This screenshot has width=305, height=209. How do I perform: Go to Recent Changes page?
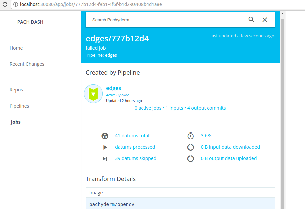tap(27, 64)
